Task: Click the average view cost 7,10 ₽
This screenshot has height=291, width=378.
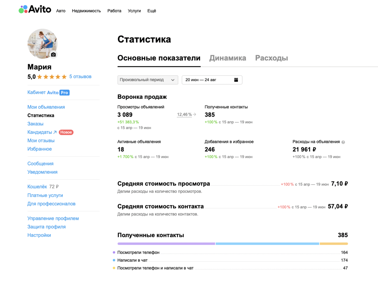Action: [x=340, y=184]
